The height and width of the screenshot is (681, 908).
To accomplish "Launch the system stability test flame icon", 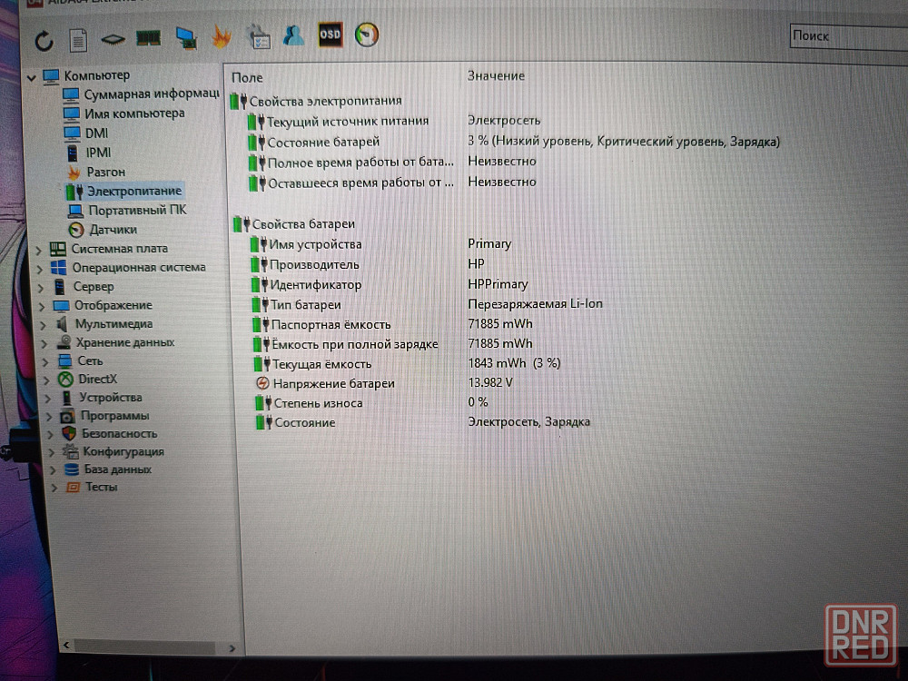I will (222, 37).
